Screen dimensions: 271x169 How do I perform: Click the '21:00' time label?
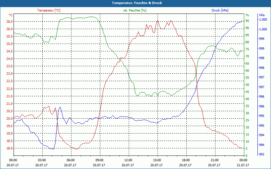215,160
